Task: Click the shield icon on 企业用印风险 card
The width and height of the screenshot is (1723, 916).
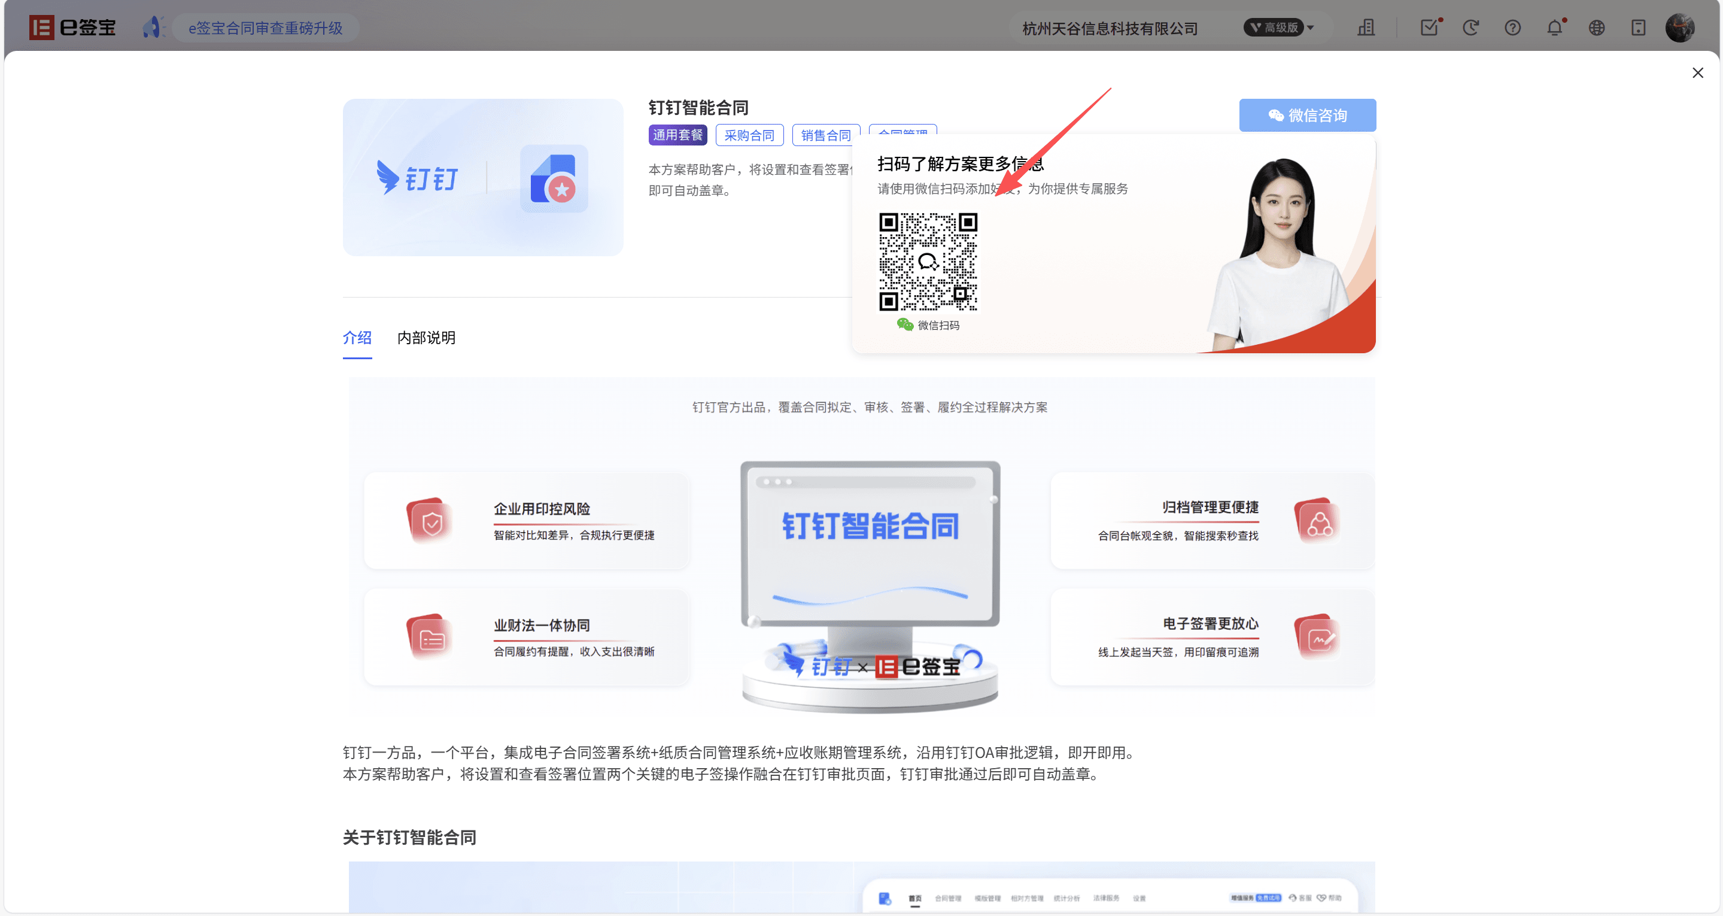Action: [429, 520]
